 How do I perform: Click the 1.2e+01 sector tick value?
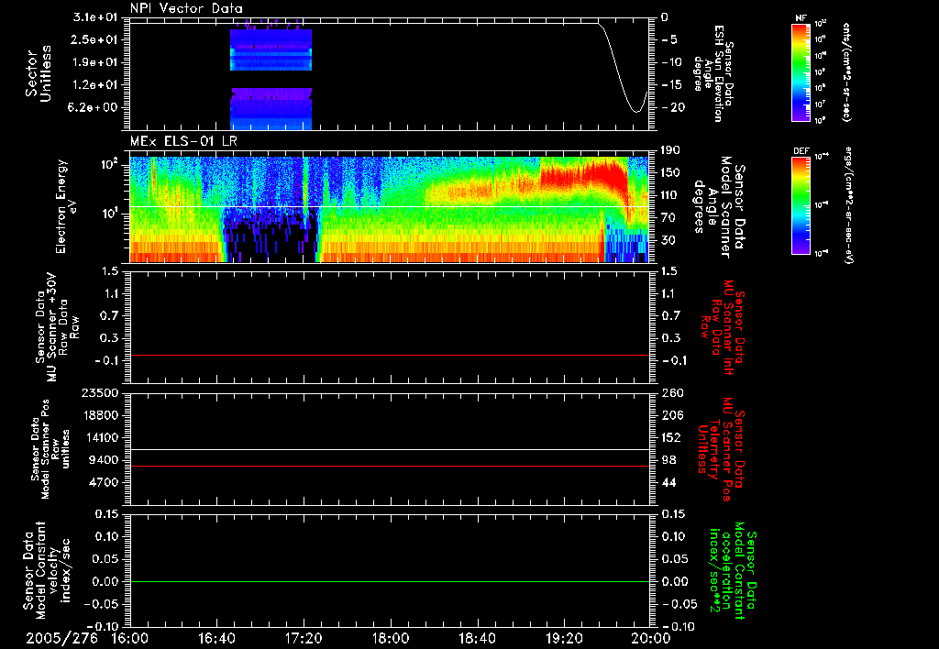(x=95, y=85)
